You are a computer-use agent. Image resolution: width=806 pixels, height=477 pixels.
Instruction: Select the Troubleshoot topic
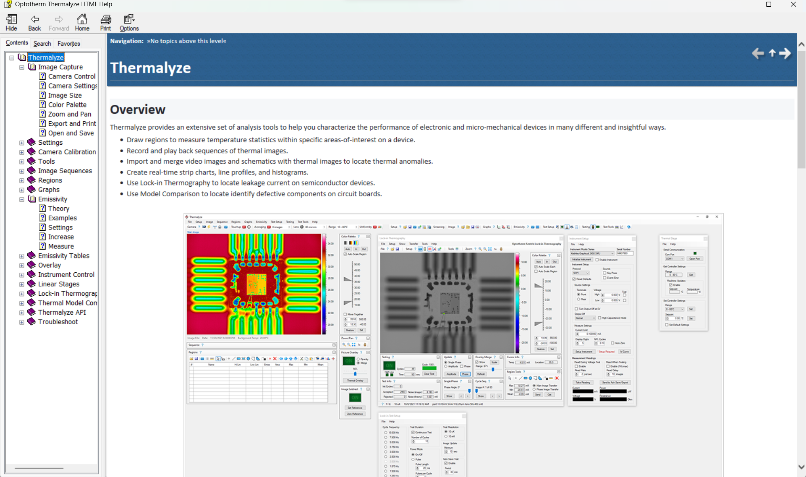click(58, 322)
